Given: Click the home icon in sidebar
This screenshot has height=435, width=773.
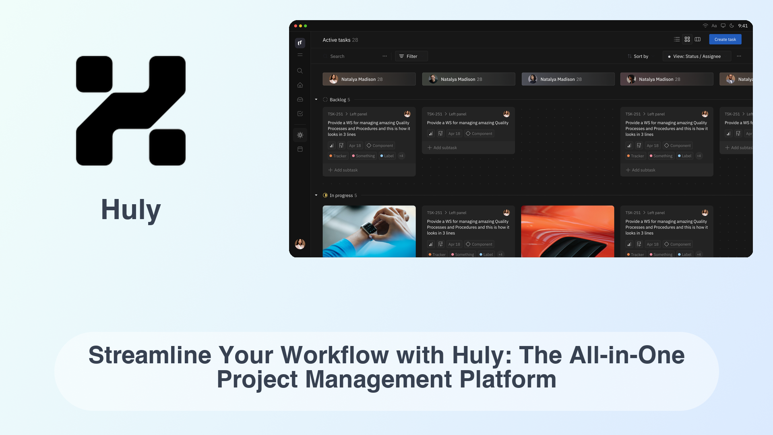Looking at the screenshot, I should point(300,85).
